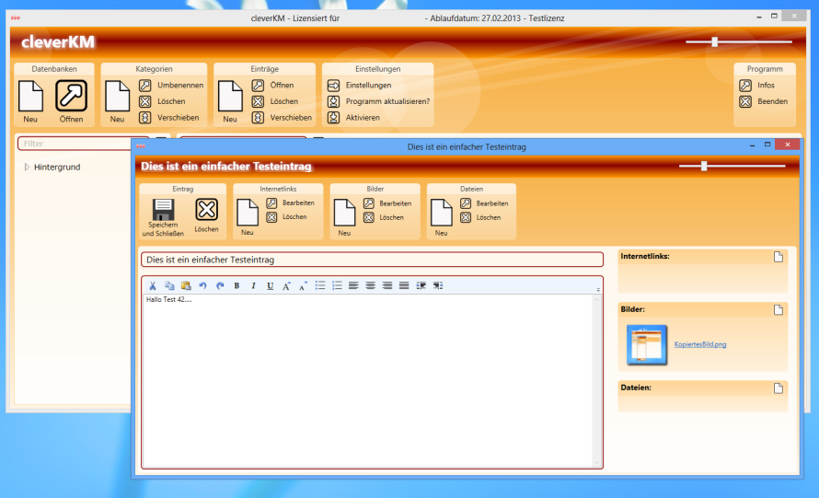Image resolution: width=819 pixels, height=498 pixels.
Task: Click into the text body 'Hallo Test 42'
Action: (x=168, y=299)
